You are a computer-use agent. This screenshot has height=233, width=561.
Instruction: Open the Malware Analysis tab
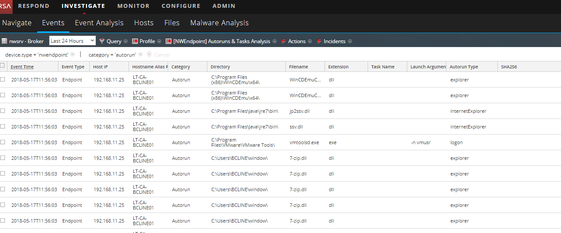click(x=219, y=23)
